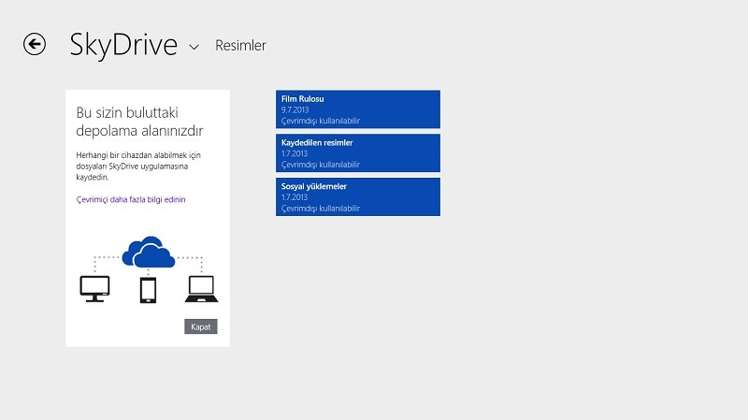Click the SkyDrive title heading
The width and height of the screenshot is (748, 420).
[123, 45]
